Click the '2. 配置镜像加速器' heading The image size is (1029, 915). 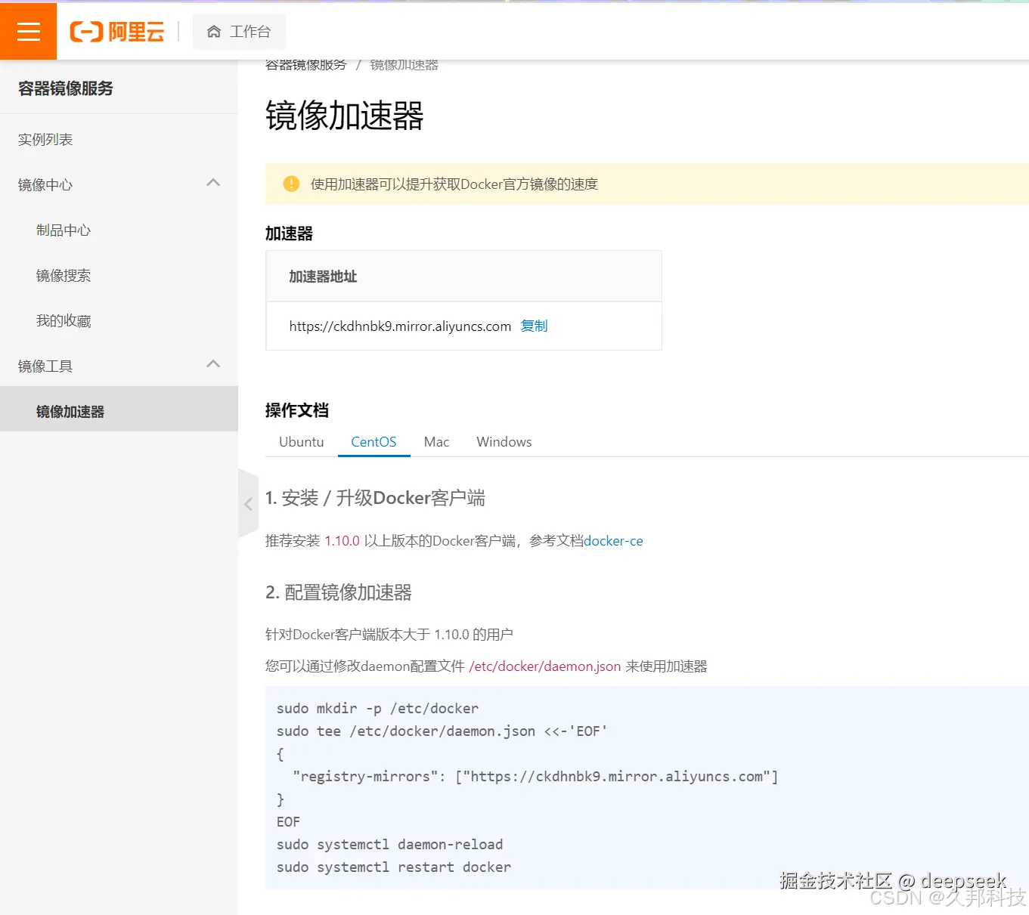339,592
